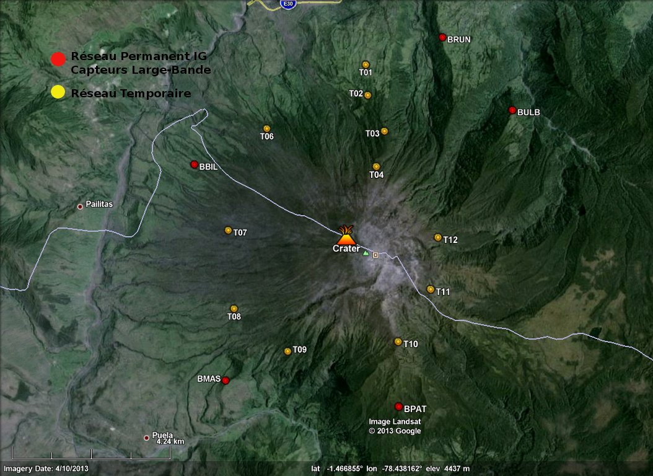Click the red BMAS station marker
Screen dimensions: 653x476
pos(226,381)
